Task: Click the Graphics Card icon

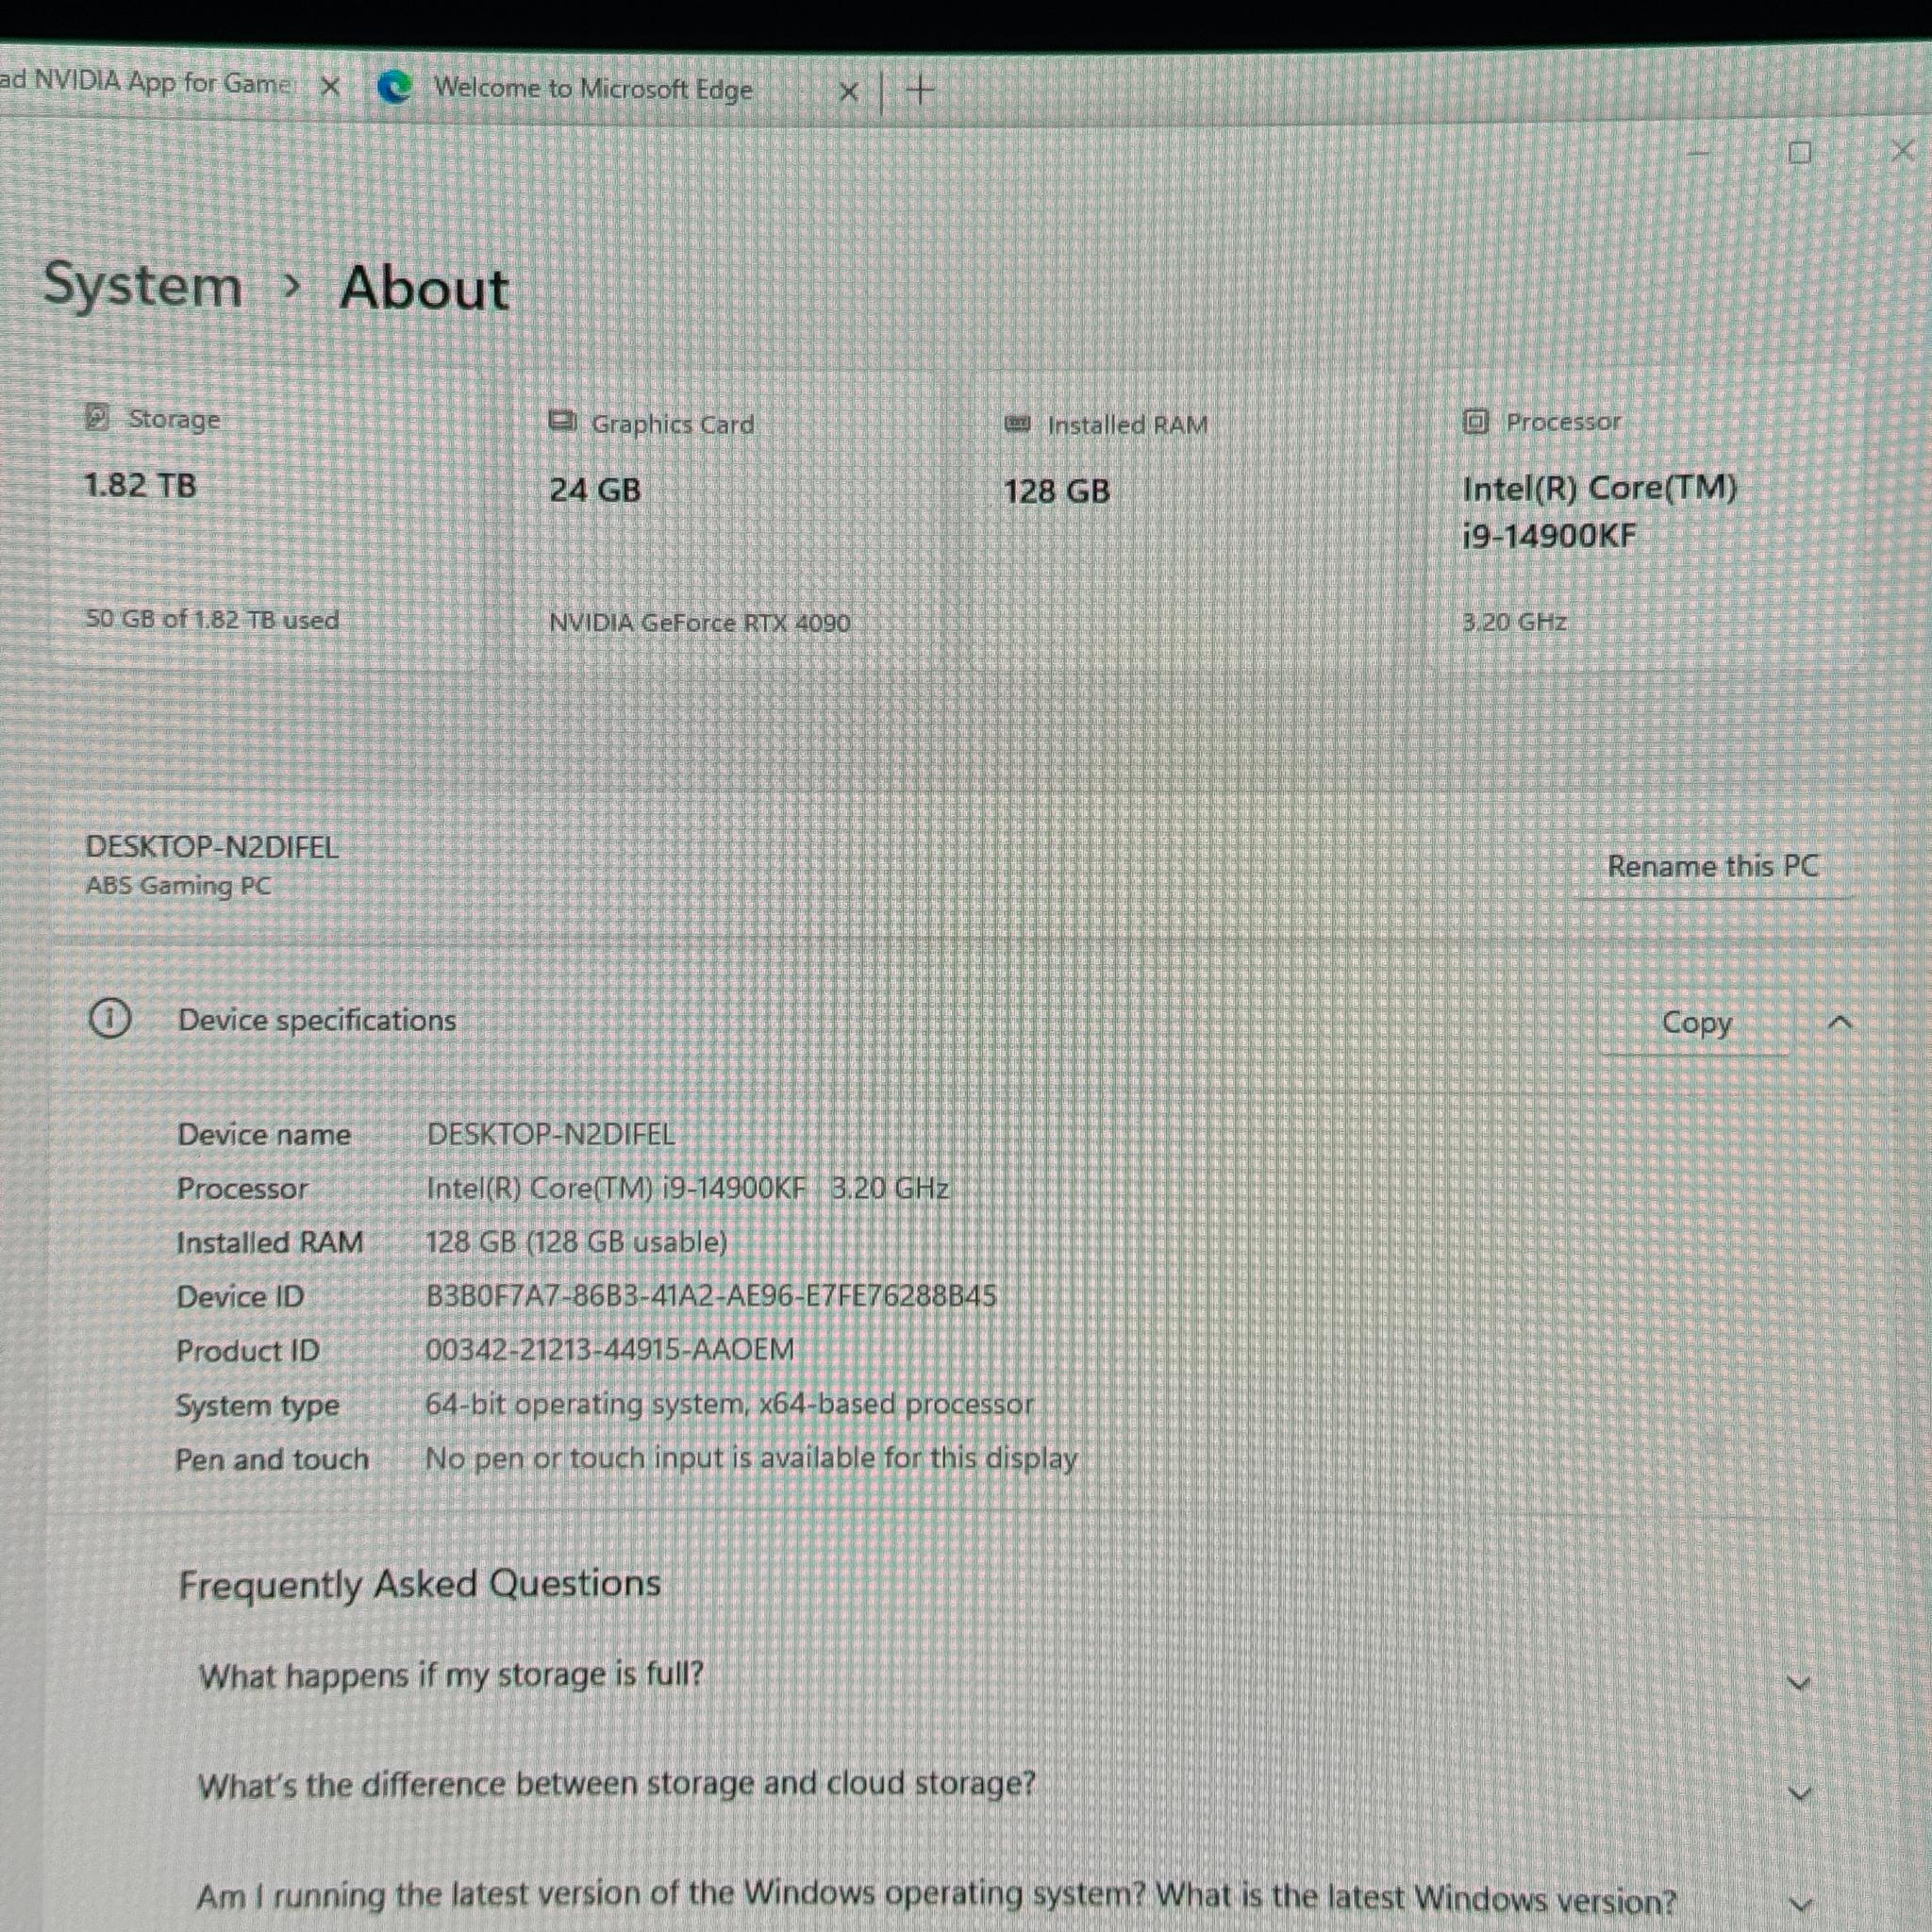Action: (x=562, y=421)
